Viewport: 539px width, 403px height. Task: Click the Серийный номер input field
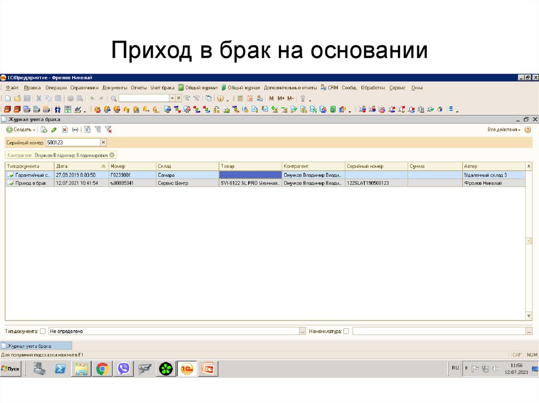pyautogui.click(x=72, y=142)
